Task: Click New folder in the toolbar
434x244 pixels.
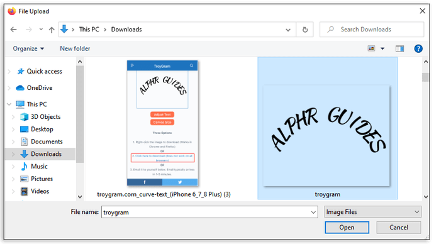Action: click(x=75, y=48)
